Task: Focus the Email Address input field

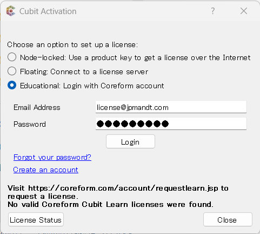Action: [x=171, y=107]
